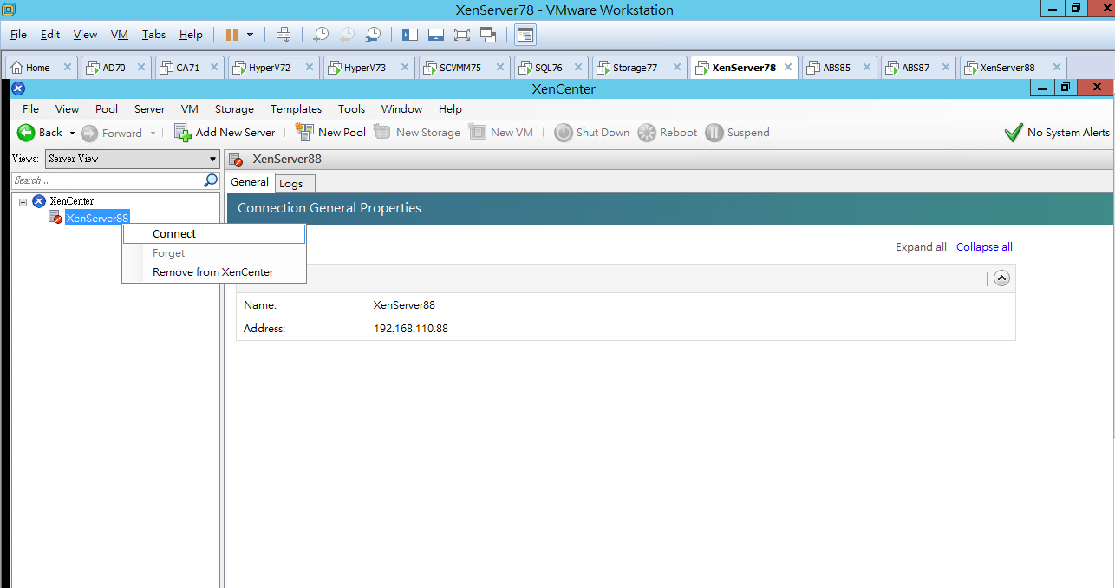Viewport: 1115px width, 588px height.
Task: Click the Forward arrow icon
Action: [x=89, y=133]
